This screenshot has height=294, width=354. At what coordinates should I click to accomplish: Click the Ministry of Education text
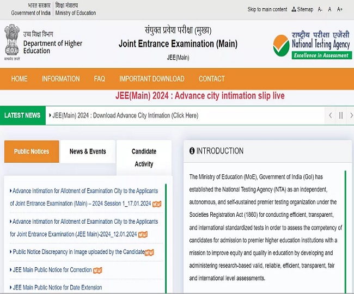[x=76, y=13]
